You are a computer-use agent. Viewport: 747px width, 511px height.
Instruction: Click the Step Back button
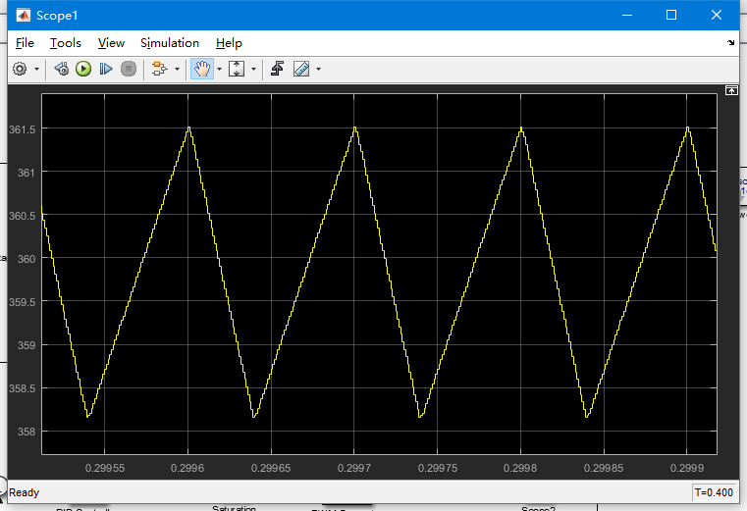click(61, 70)
